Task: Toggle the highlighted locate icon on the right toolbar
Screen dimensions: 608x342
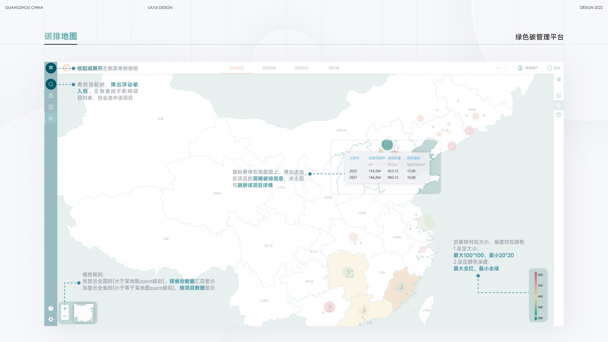Action: pos(559,105)
